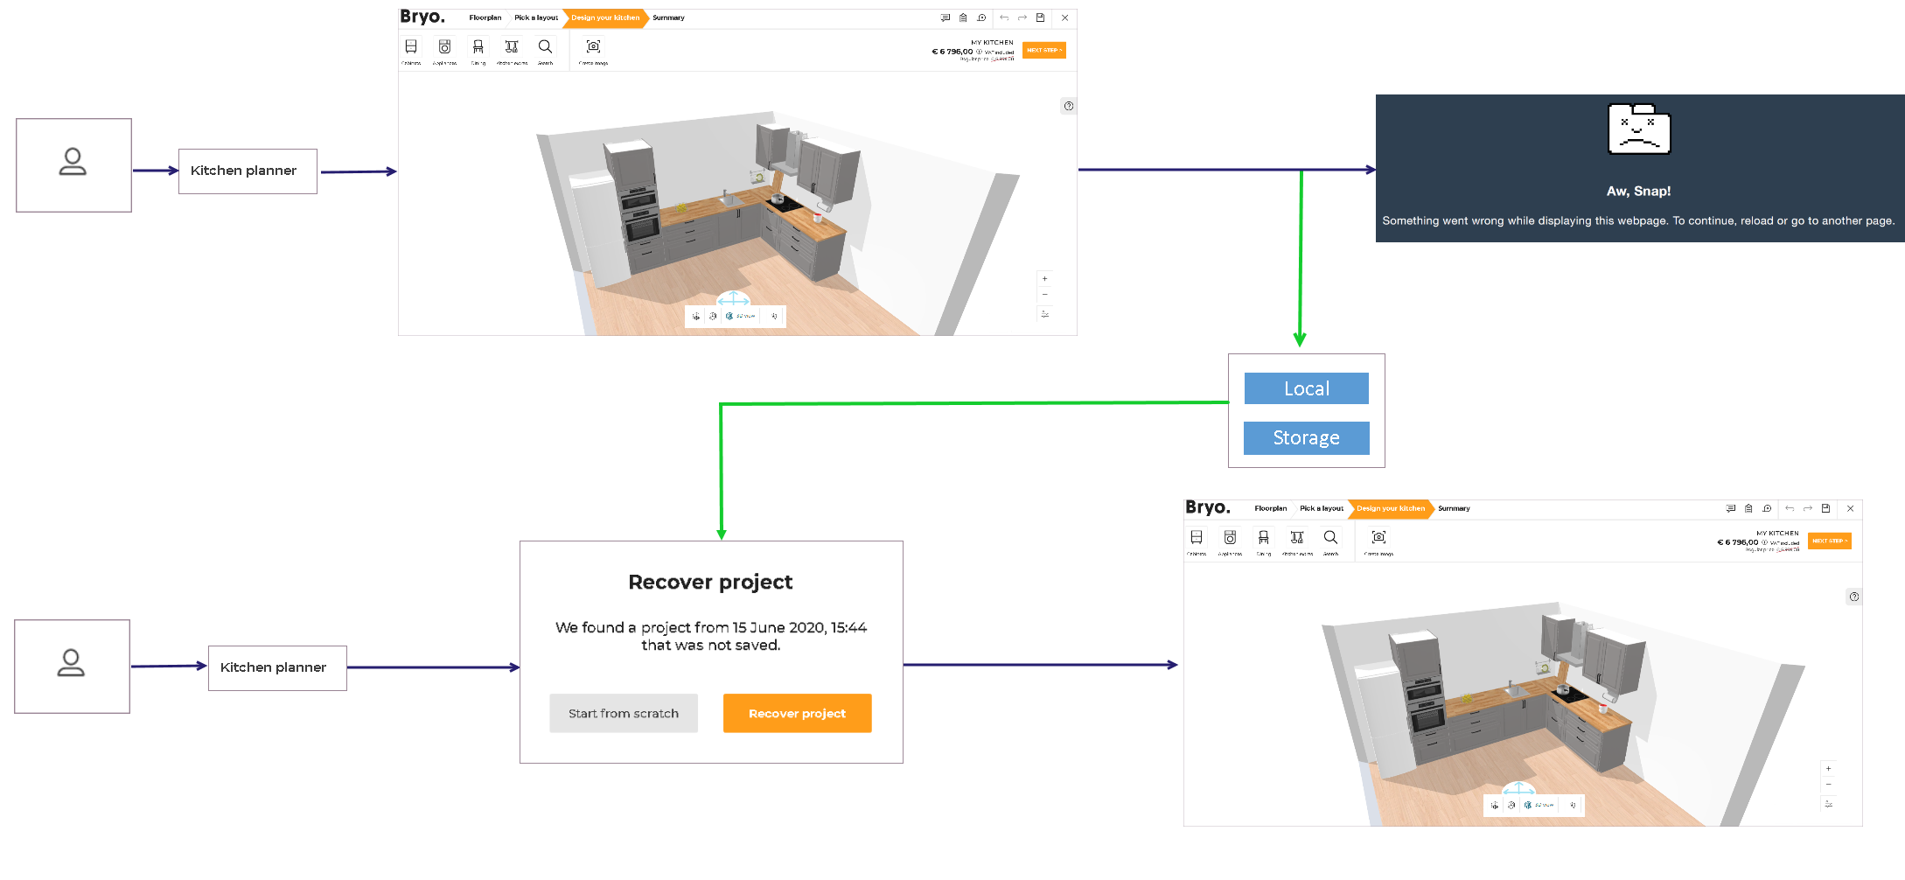
Task: Go to the Summary step
Action: [x=668, y=17]
